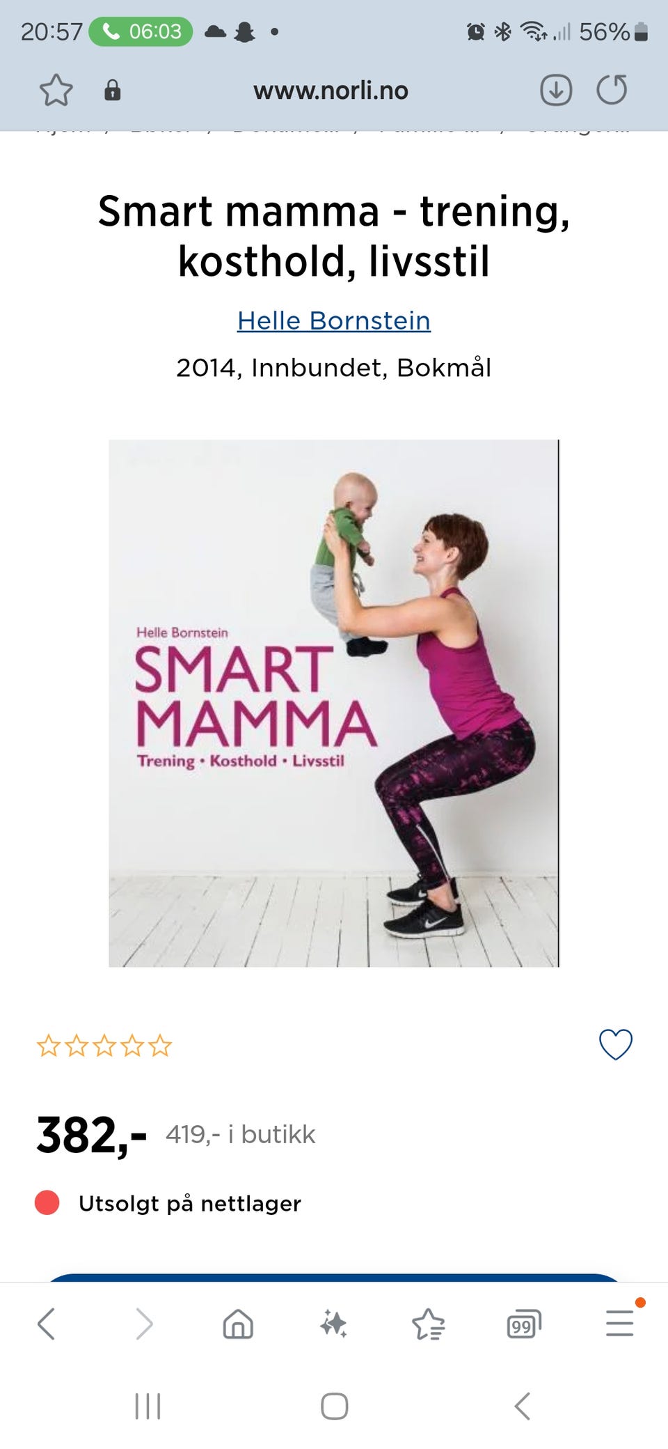Tap the blue button below stock status
Image resolution: width=668 pixels, height=1449 pixels.
(334, 1278)
